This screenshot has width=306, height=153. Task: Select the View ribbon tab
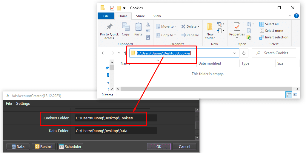157,16
